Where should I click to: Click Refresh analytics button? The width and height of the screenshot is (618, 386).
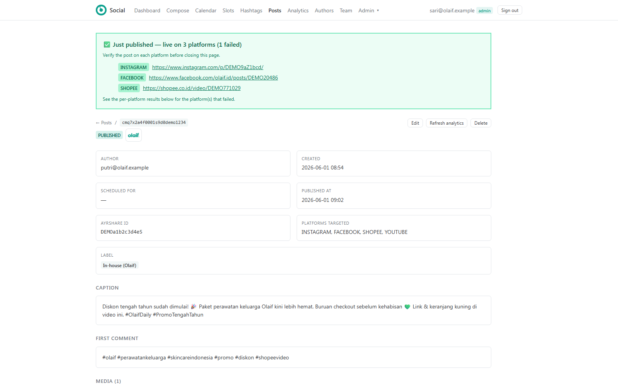[447, 123]
